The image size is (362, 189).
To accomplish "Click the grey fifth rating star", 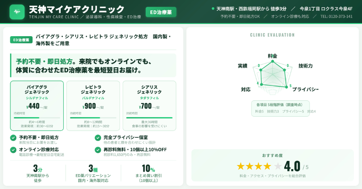I will [277, 166].
